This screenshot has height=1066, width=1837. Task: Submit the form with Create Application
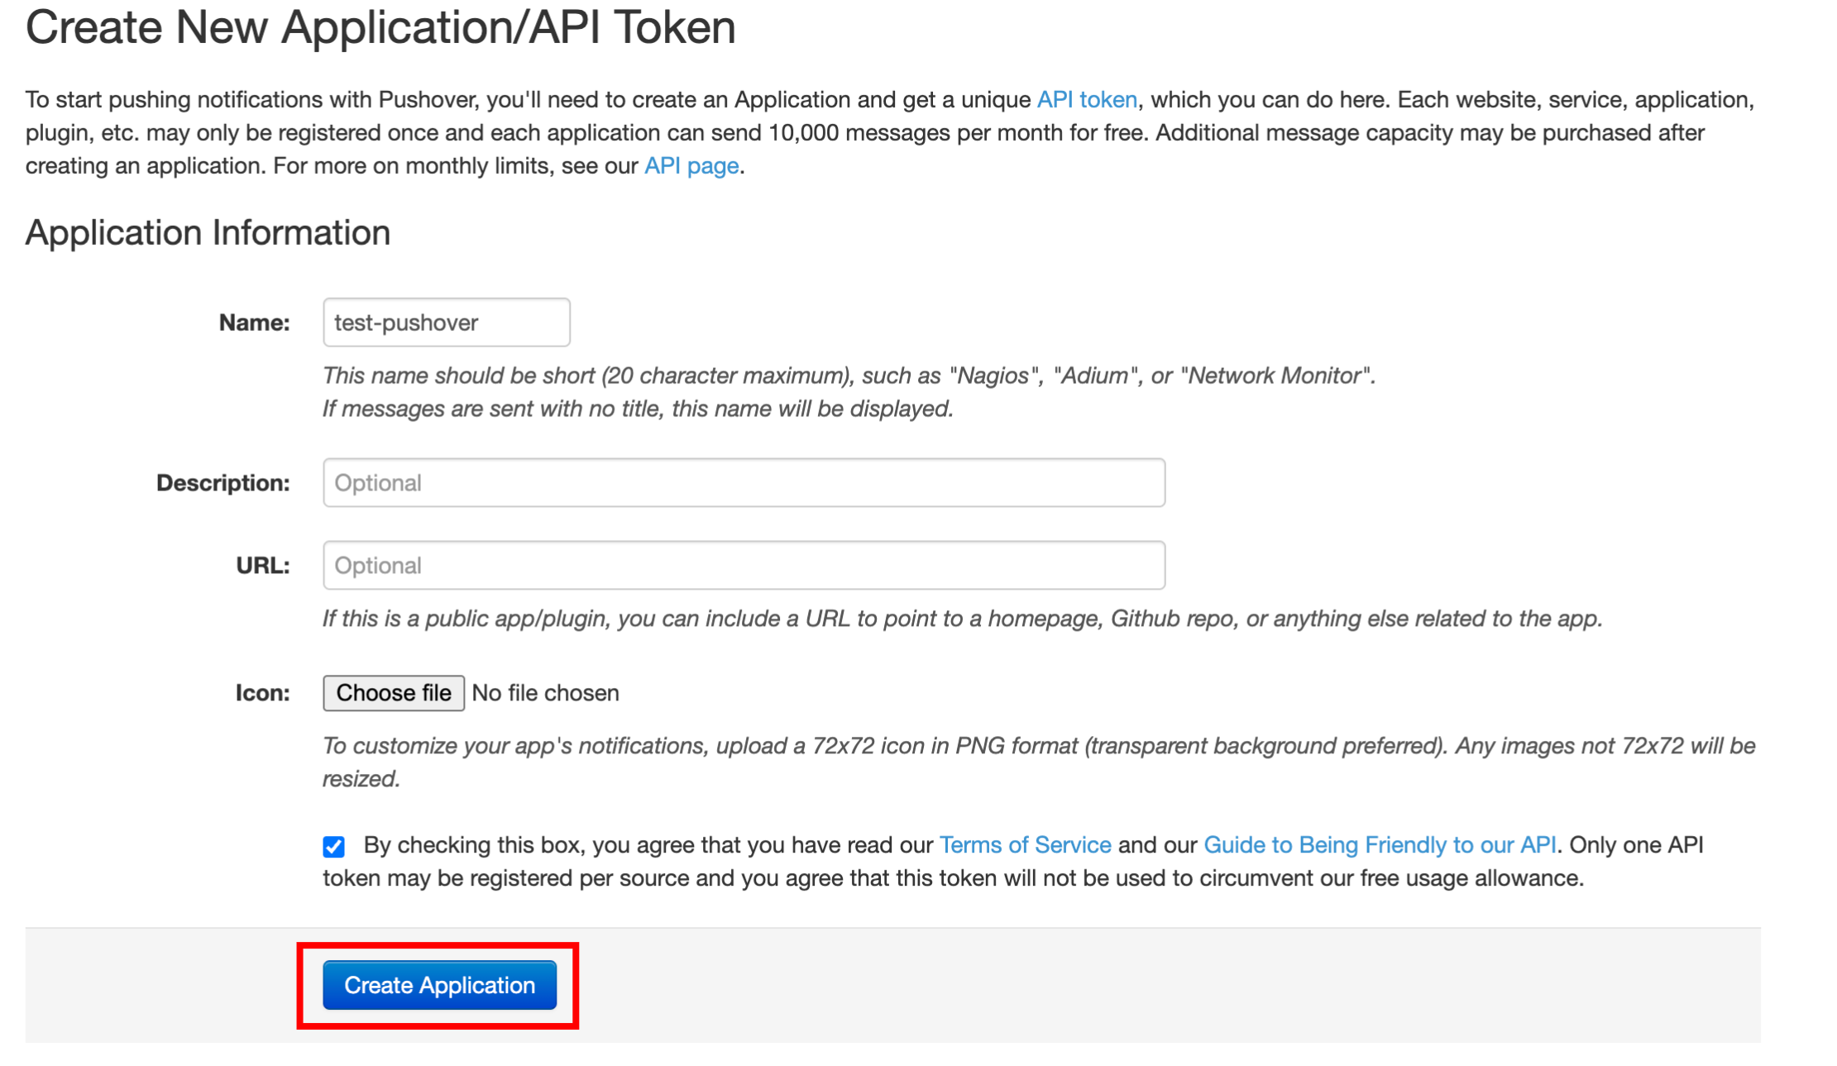coord(438,985)
